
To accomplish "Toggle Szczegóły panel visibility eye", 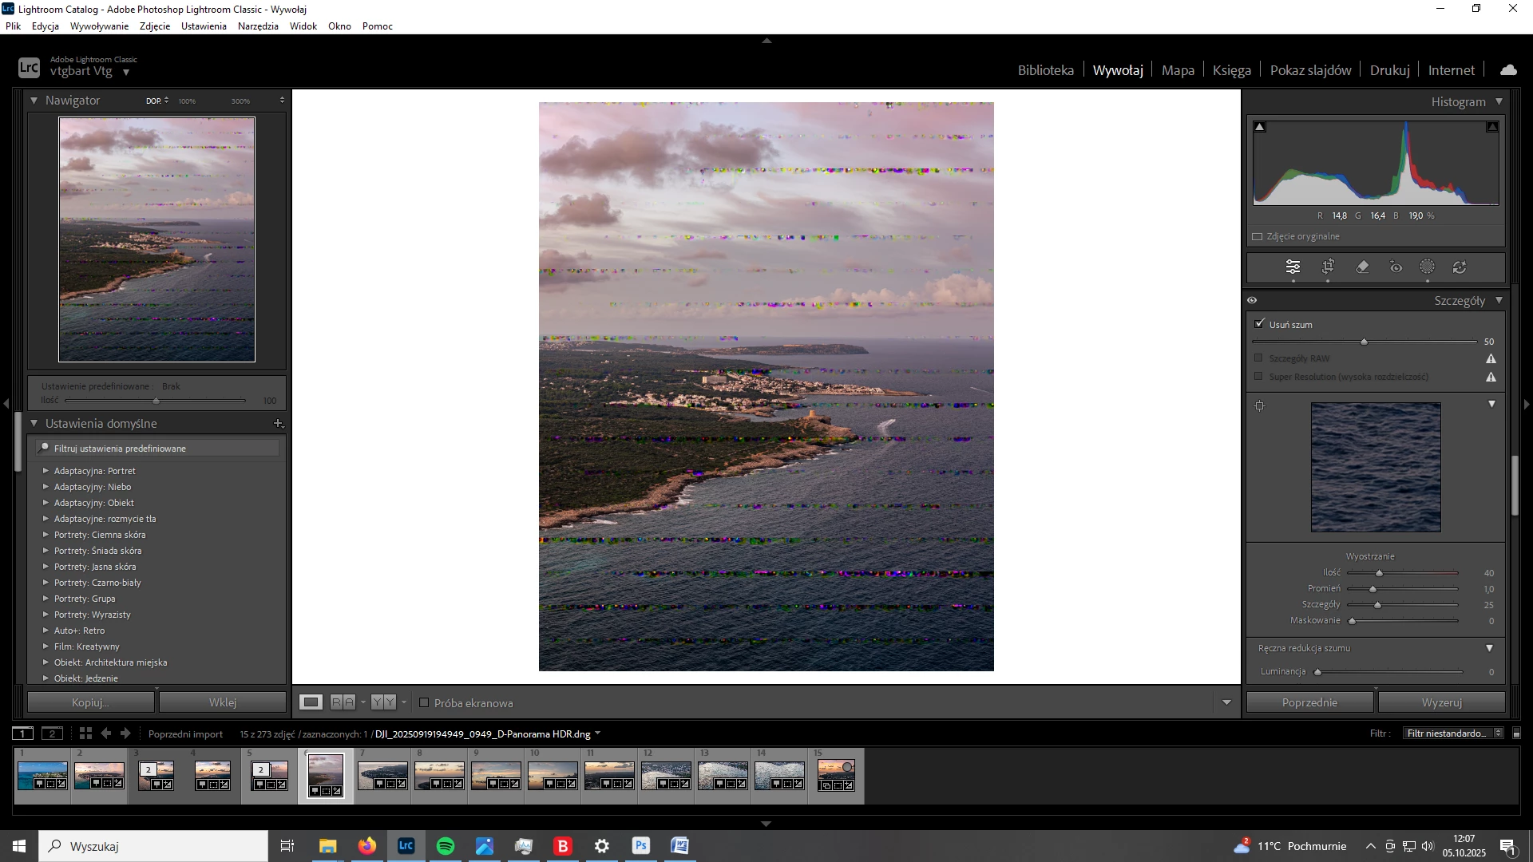I will [x=1252, y=301].
